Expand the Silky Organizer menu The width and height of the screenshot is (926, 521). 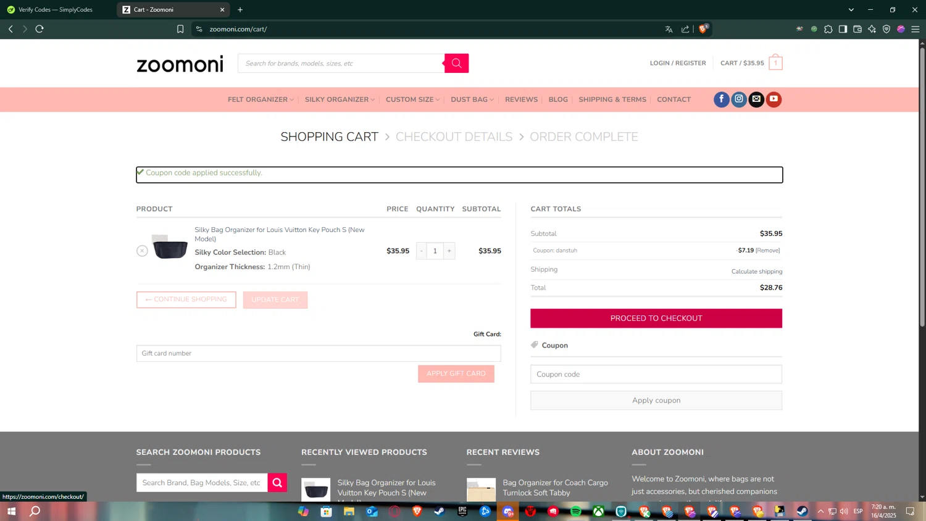click(340, 99)
